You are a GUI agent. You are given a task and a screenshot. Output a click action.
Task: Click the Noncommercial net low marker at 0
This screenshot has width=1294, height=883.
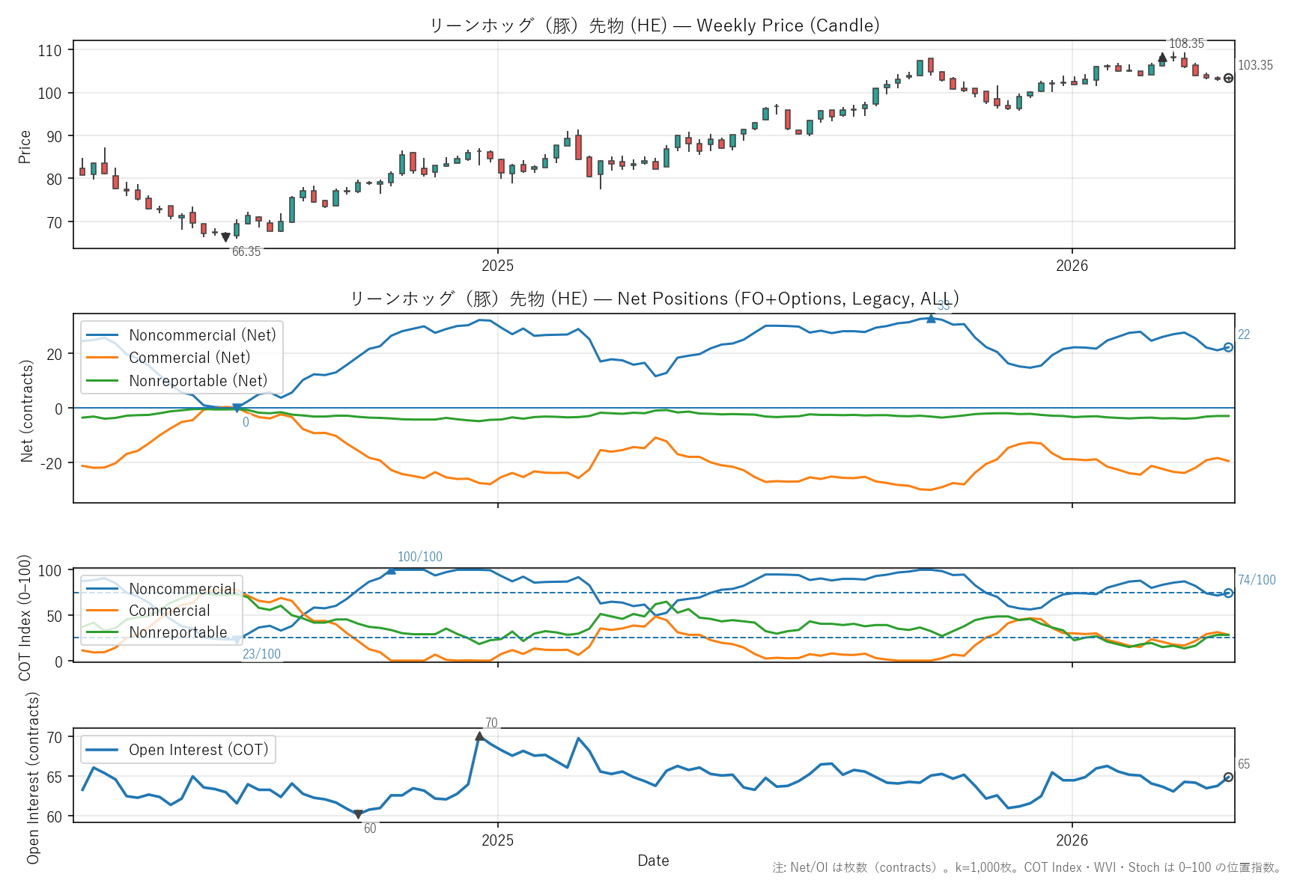[237, 409]
